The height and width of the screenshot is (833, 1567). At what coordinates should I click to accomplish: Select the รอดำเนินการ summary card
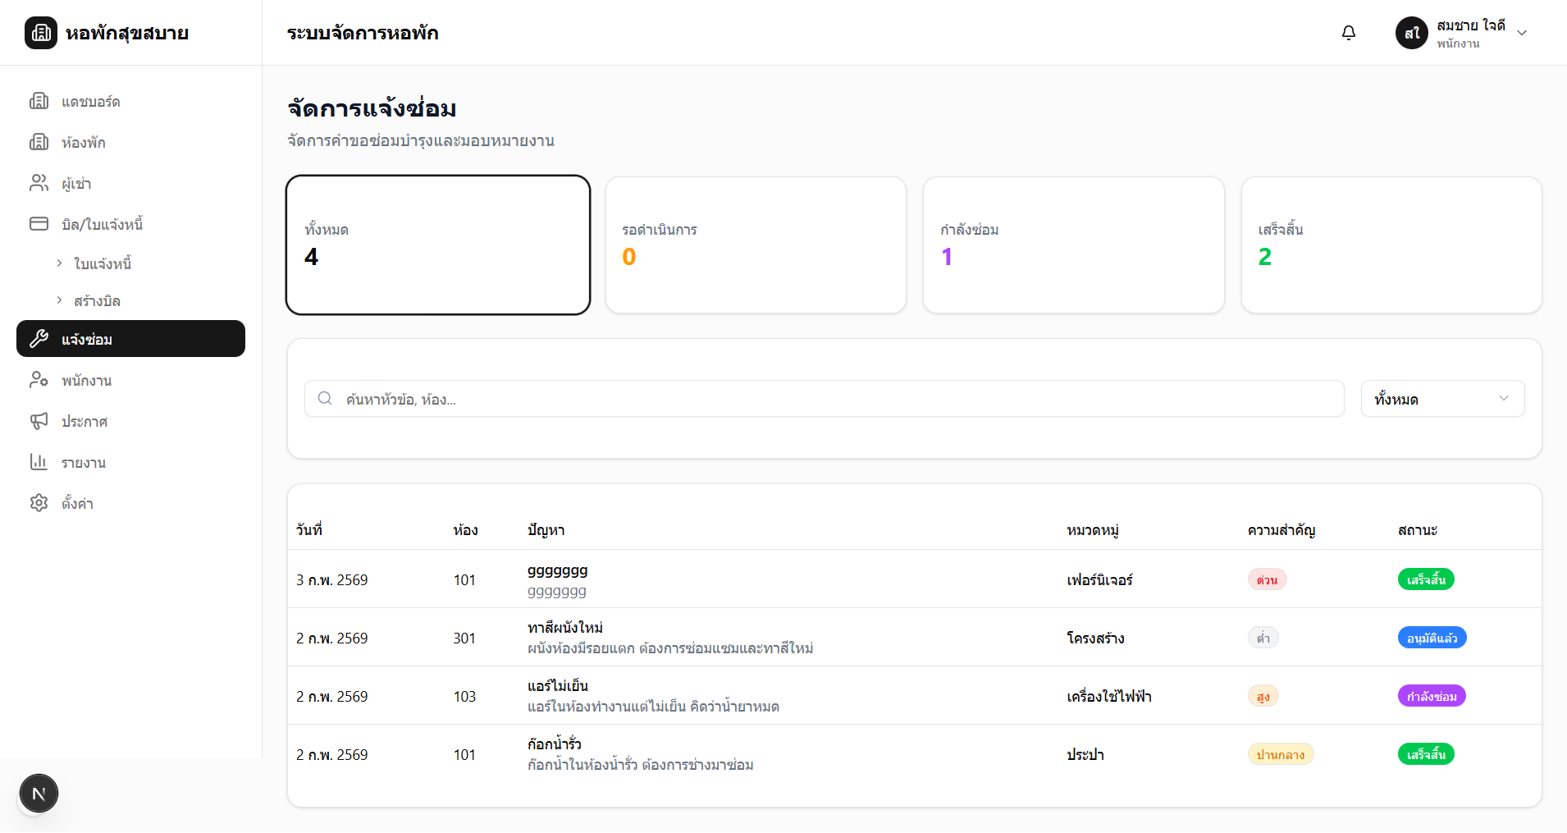[x=755, y=245]
